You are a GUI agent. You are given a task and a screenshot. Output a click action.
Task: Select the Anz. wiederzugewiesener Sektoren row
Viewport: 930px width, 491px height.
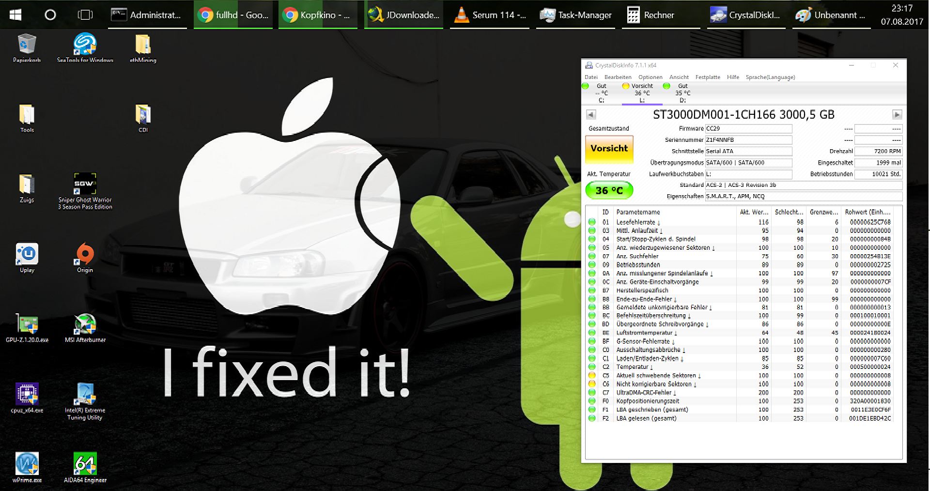[740, 248]
